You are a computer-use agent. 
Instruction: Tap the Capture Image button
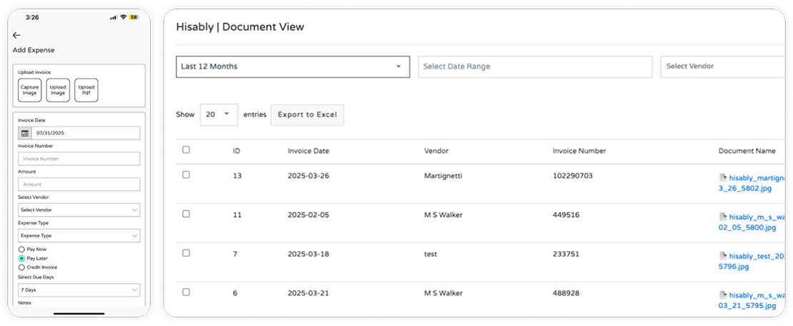pyautogui.click(x=29, y=91)
